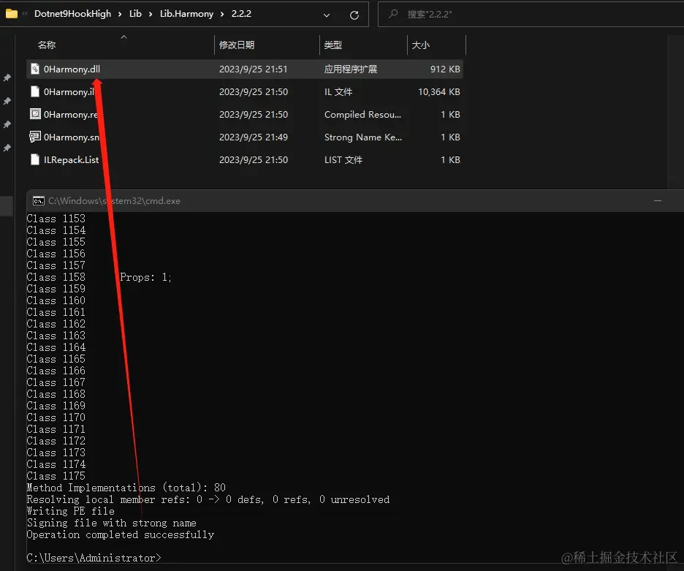Screen dimensions: 684x571
Task: Click the Strong Name Ke... type cell
Action: pyautogui.click(x=363, y=137)
